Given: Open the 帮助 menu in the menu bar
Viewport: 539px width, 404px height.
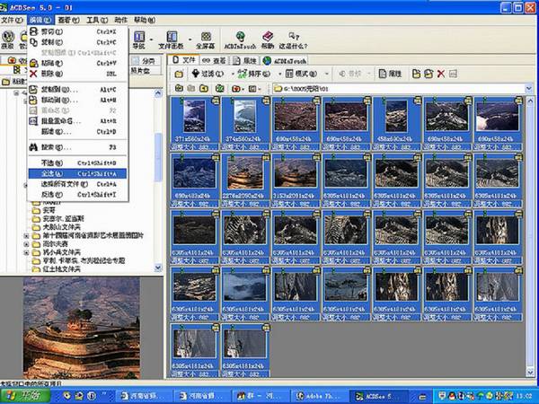Looking at the screenshot, I should coord(145,21).
